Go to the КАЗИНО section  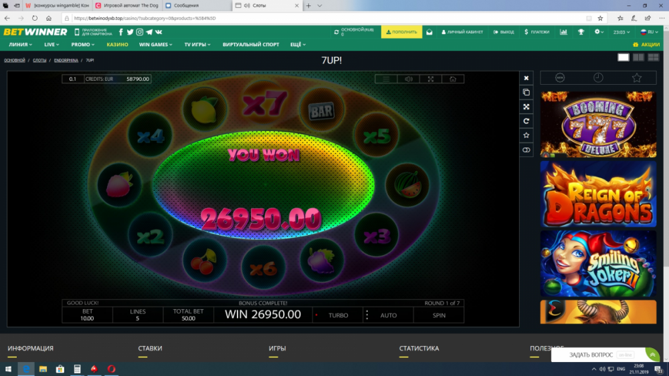click(117, 45)
